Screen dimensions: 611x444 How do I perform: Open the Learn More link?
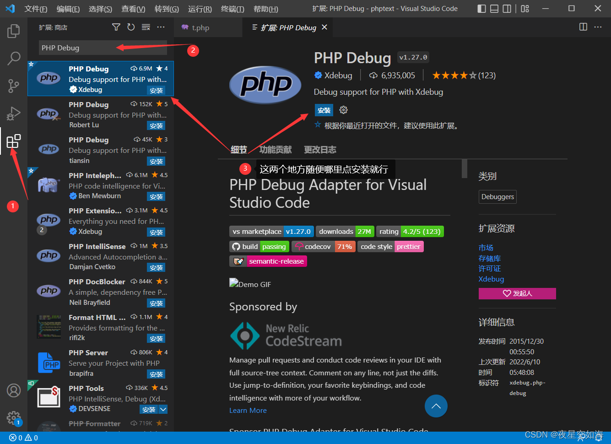[x=248, y=411]
